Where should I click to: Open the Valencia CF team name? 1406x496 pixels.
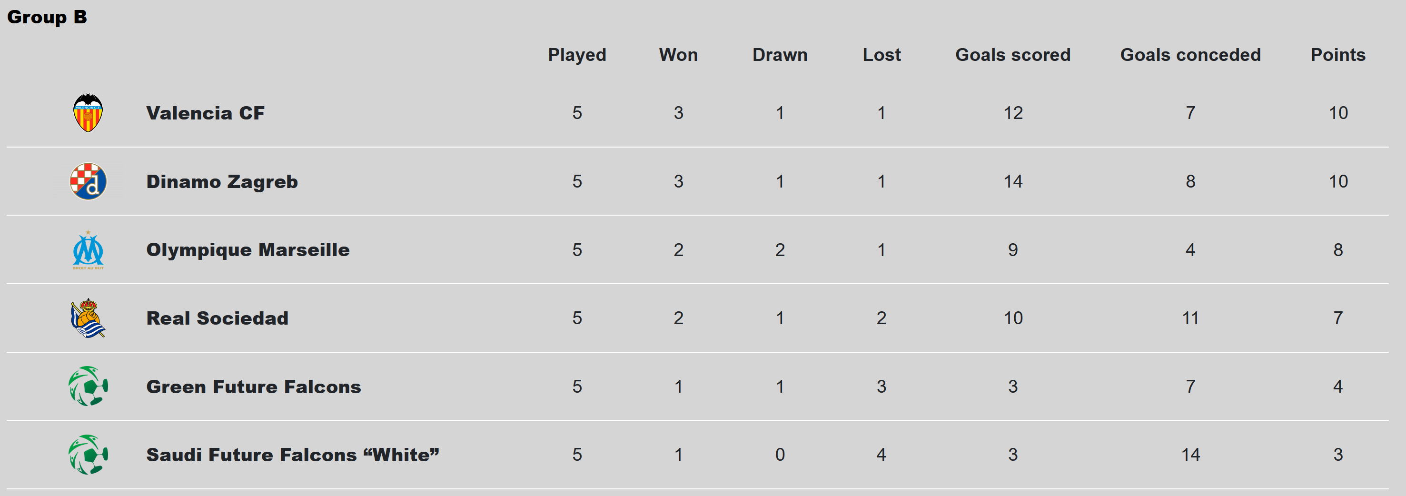pos(205,113)
